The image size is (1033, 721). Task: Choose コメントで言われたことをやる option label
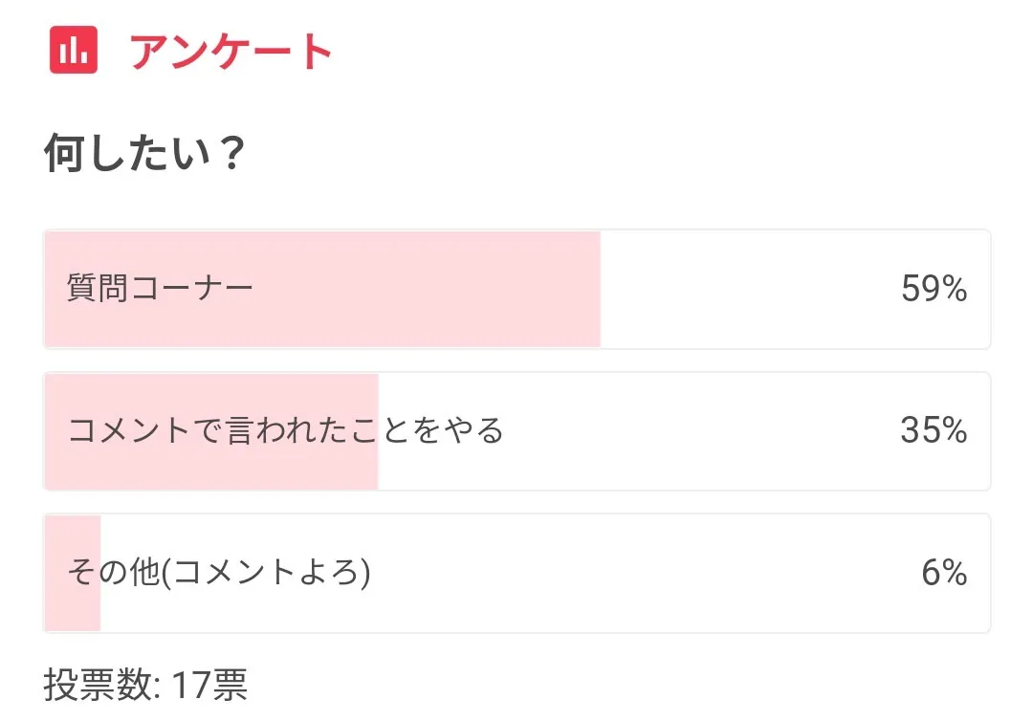click(x=285, y=431)
